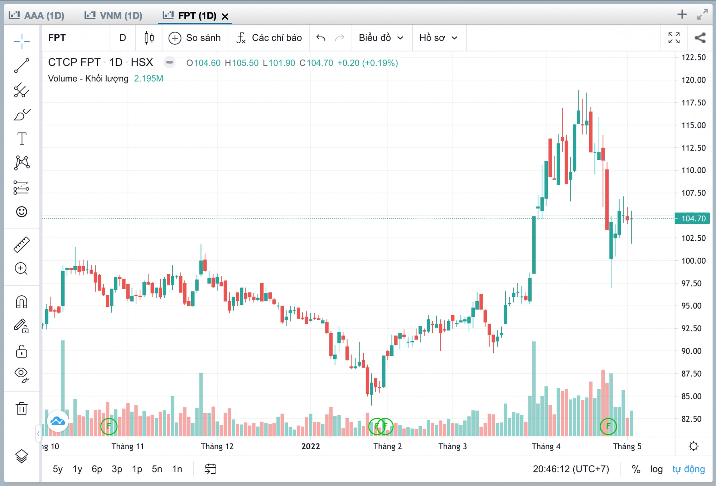Click the share chart icon
The height and width of the screenshot is (486, 716).
700,38
